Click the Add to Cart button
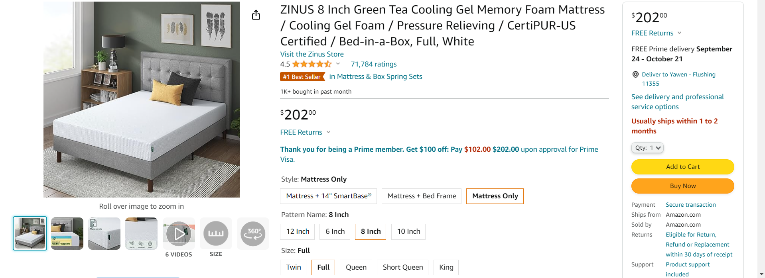Screen dimensions: 765x278 (682, 167)
